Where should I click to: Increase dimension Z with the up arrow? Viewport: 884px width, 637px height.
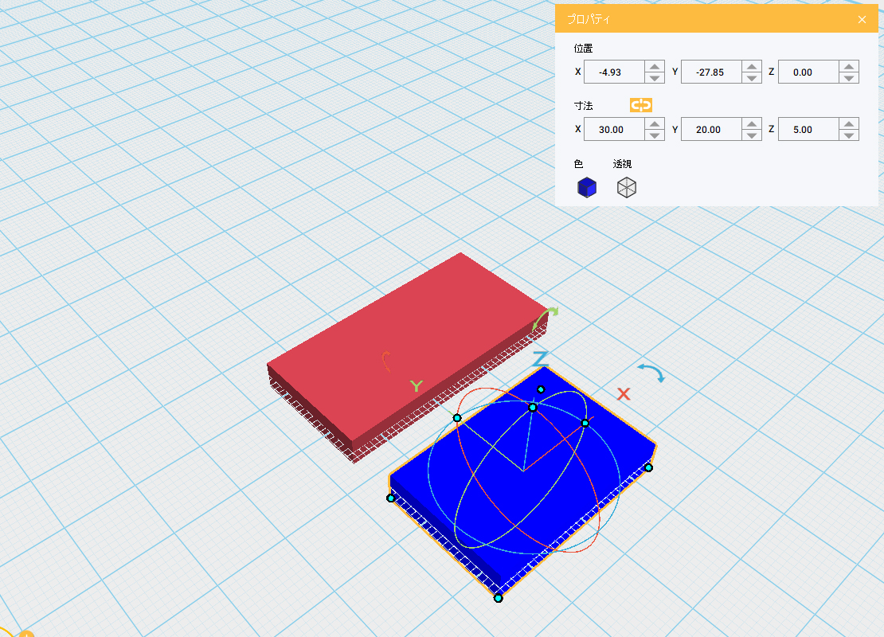[x=849, y=123]
